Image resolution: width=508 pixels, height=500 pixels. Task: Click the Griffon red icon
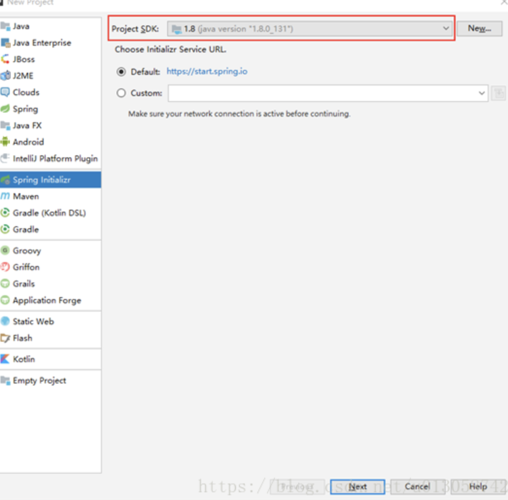coord(5,267)
